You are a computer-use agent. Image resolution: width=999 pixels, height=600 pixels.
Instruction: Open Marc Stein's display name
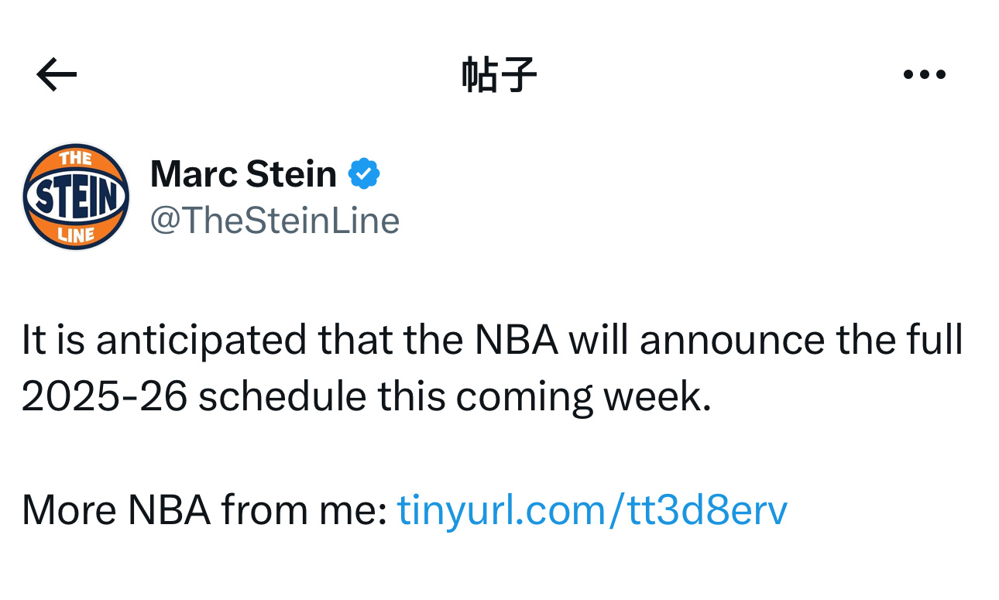tap(243, 173)
